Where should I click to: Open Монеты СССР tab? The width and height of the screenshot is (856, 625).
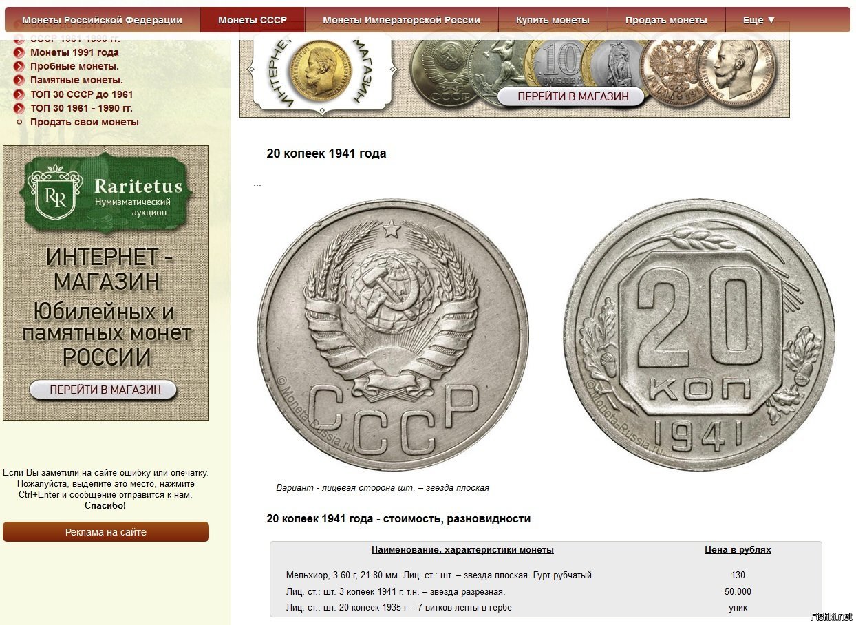pyautogui.click(x=253, y=20)
